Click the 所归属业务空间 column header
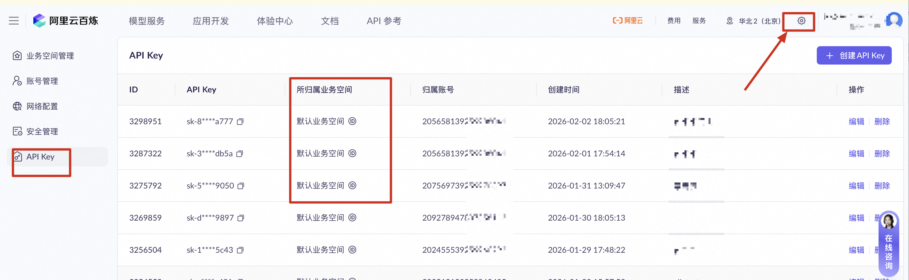This screenshot has height=280, width=909. tap(324, 90)
